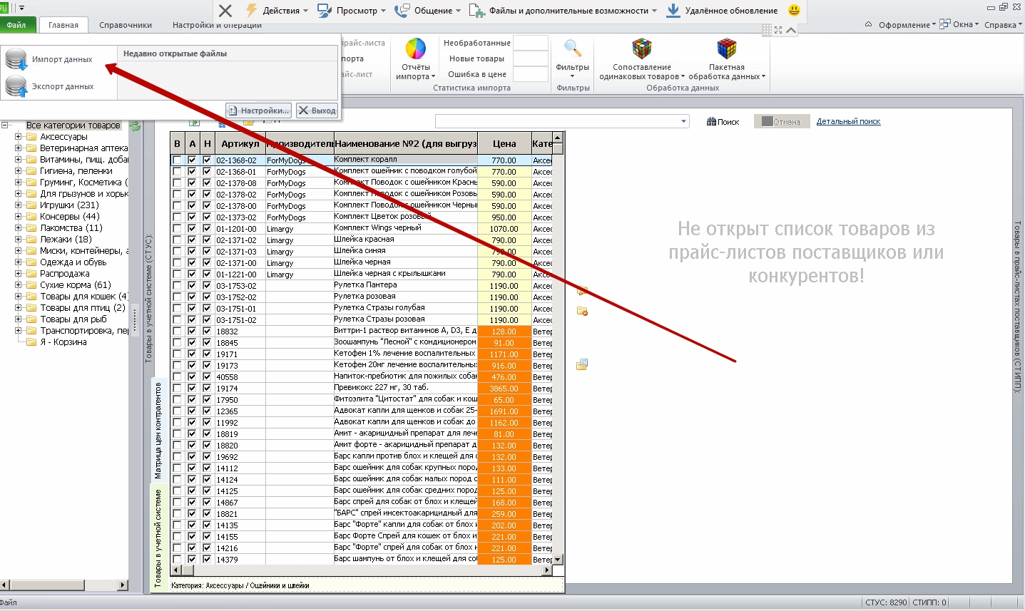The height and width of the screenshot is (611, 1025).
Task: Click the lightning bolt Actions icon
Action: pos(251,10)
